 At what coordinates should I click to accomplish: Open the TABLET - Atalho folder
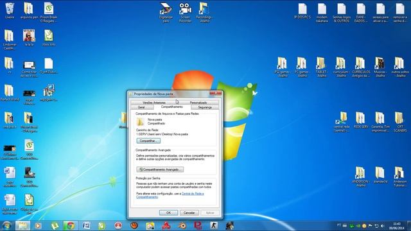coord(321,67)
